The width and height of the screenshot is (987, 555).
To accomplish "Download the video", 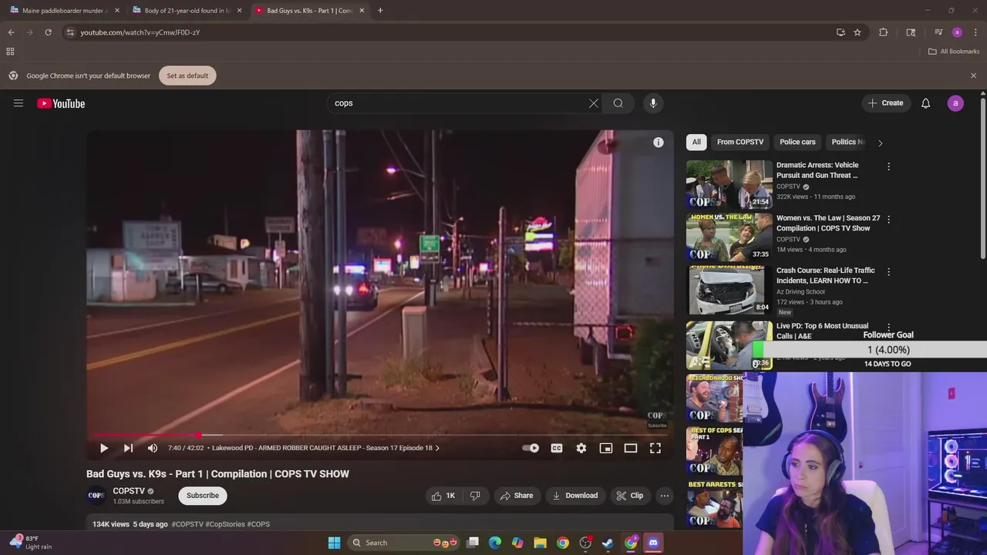I will [575, 496].
